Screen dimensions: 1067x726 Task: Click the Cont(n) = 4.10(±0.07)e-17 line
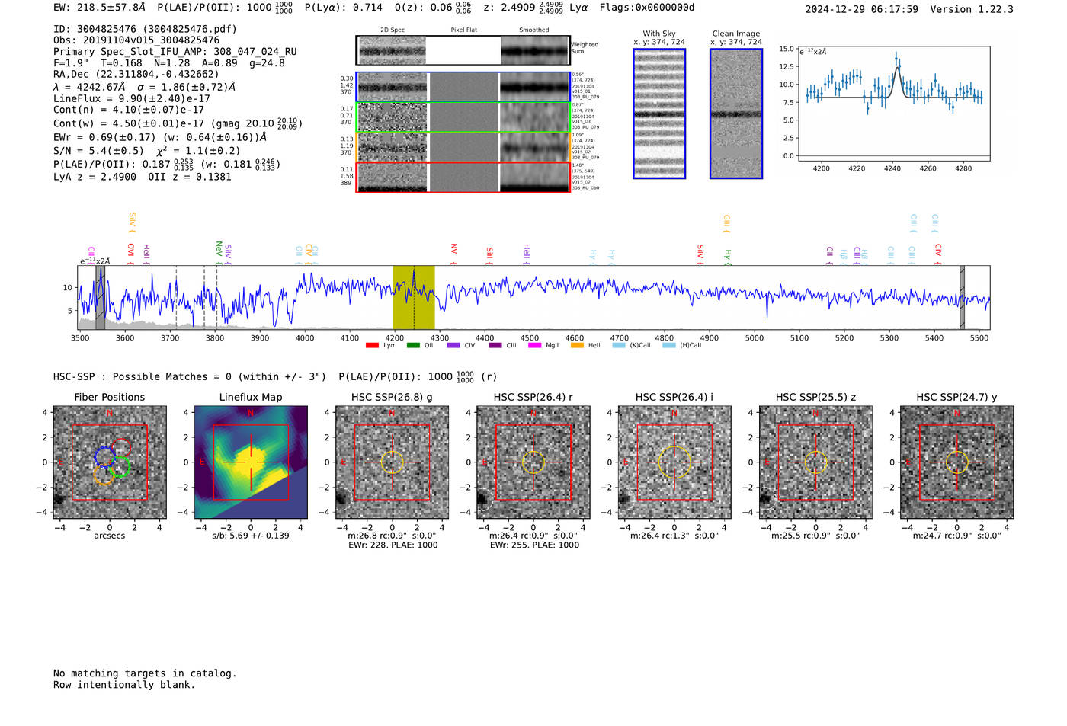[129, 110]
